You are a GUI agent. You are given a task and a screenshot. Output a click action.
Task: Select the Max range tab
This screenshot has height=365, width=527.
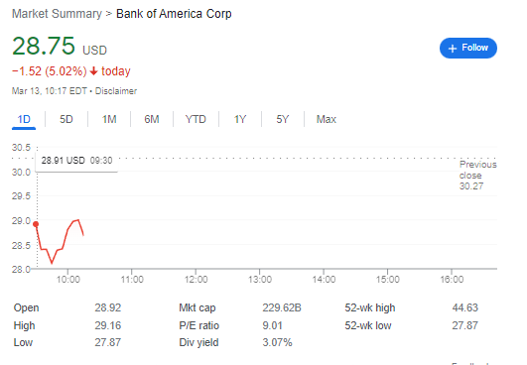point(326,119)
